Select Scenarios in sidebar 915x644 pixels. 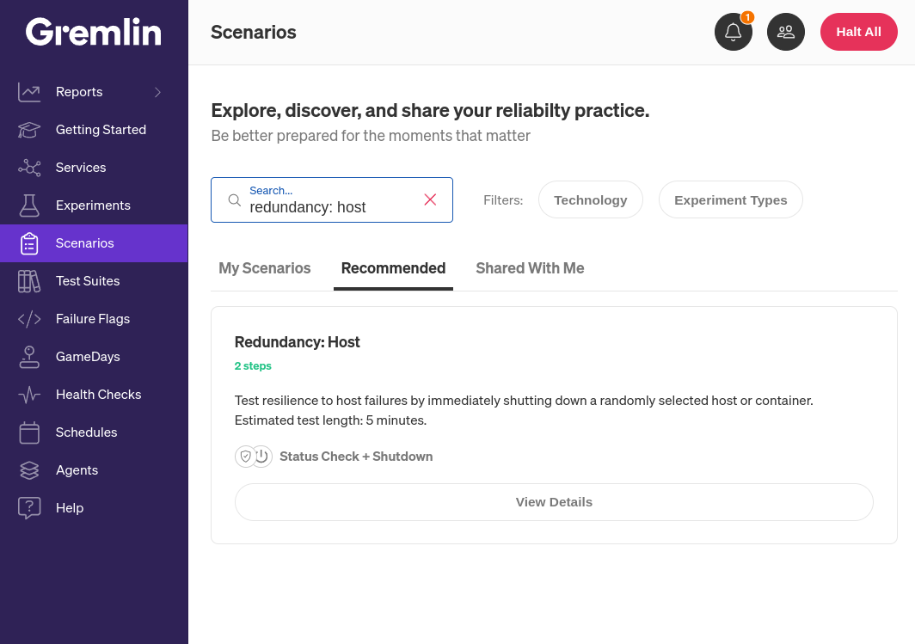click(x=94, y=243)
